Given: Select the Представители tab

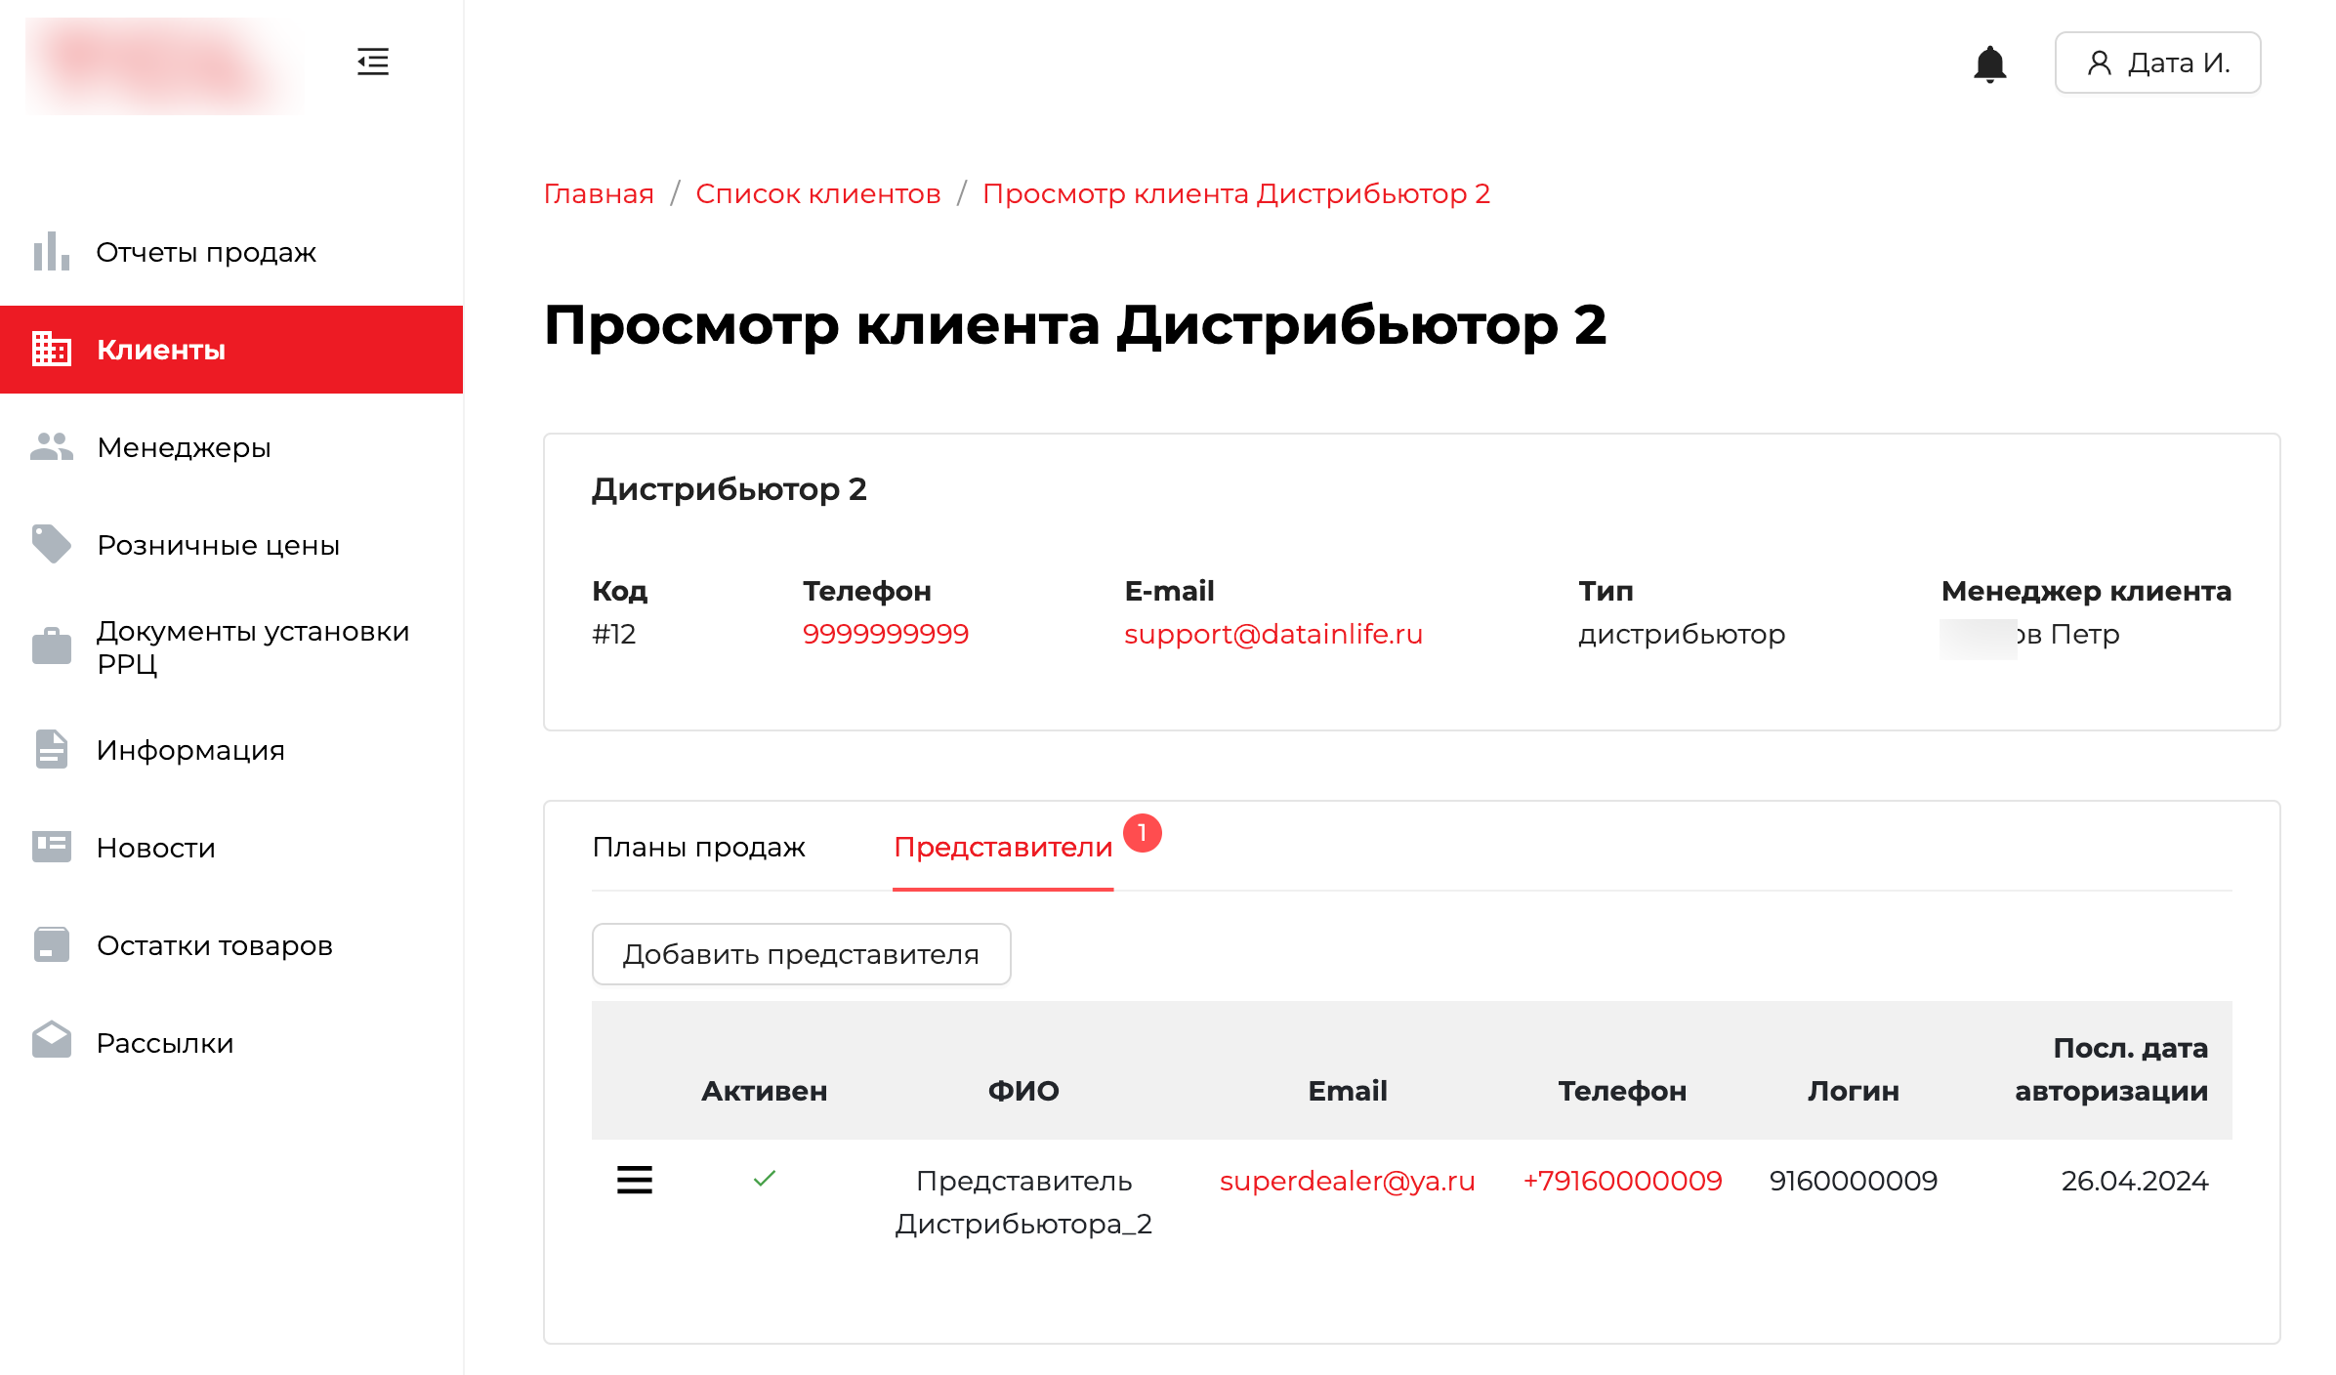Looking at the screenshot, I should pyautogui.click(x=1003, y=847).
